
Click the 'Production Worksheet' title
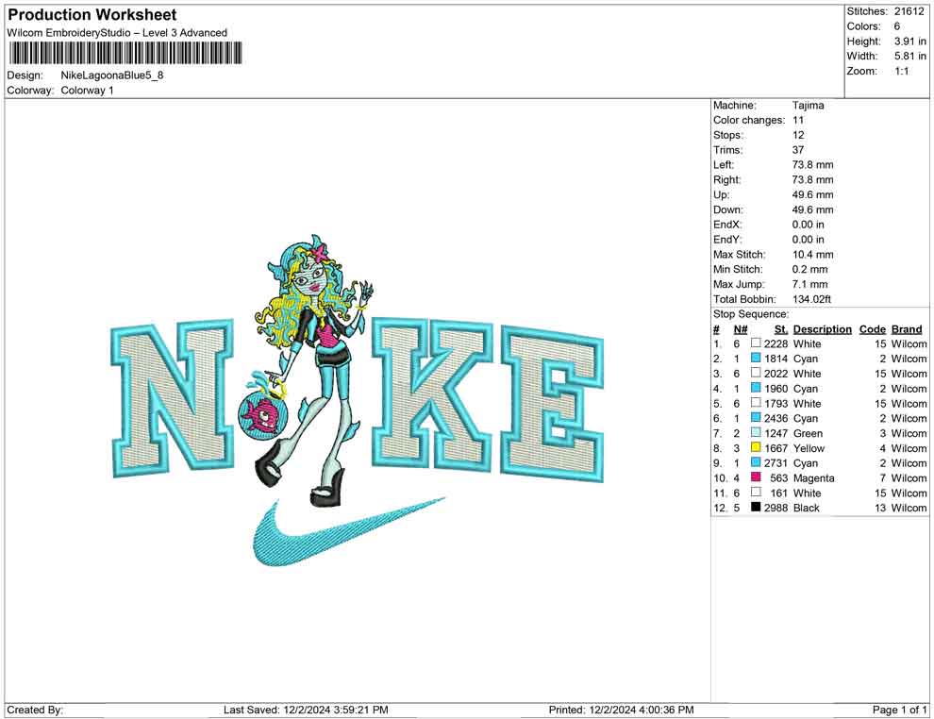92,15
